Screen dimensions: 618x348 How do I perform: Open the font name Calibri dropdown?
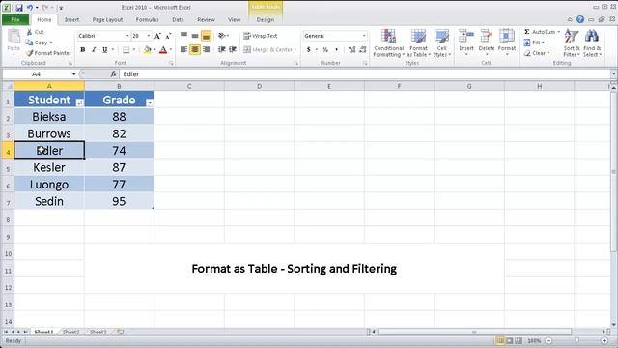coord(127,36)
